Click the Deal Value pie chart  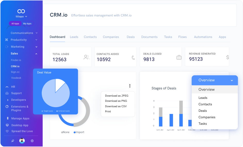pyautogui.click(x=56, y=93)
